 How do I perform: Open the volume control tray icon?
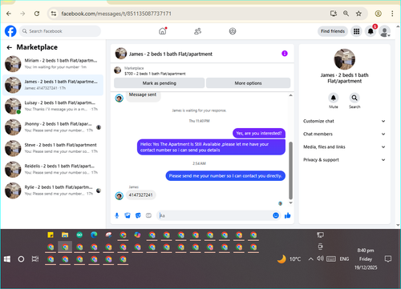[x=320, y=259]
